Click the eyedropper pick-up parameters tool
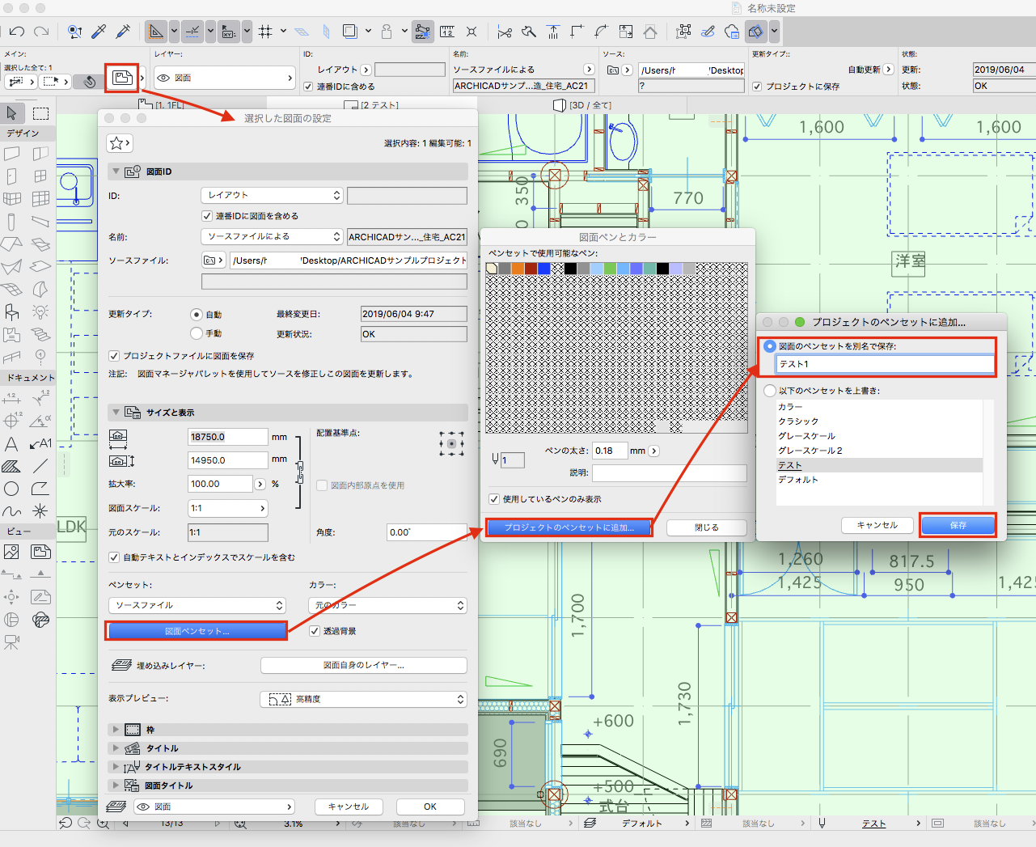 (x=99, y=32)
